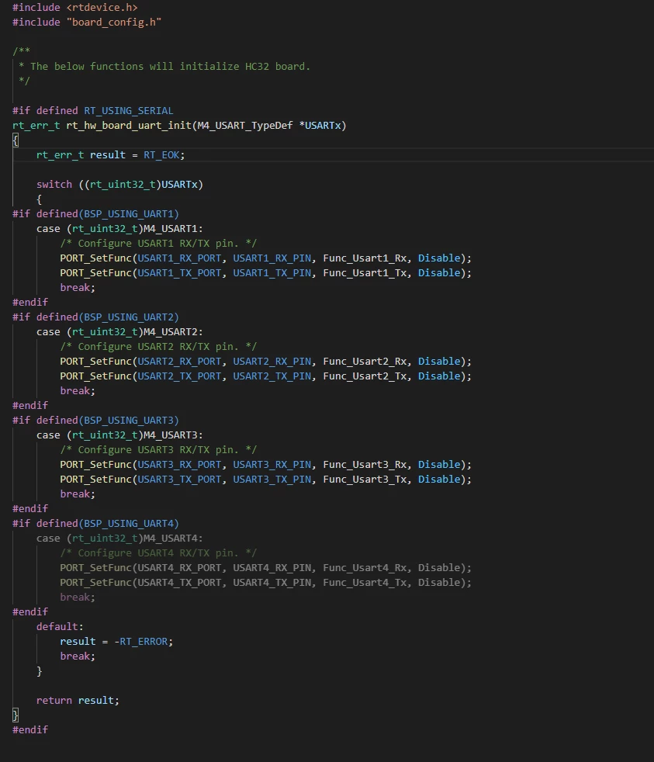Click the Func_Usart2_Rx argument
The image size is (654, 762).
pos(365,362)
